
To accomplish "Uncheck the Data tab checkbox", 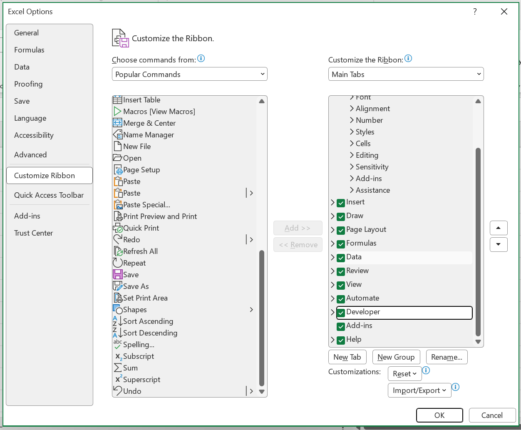I will coord(341,258).
